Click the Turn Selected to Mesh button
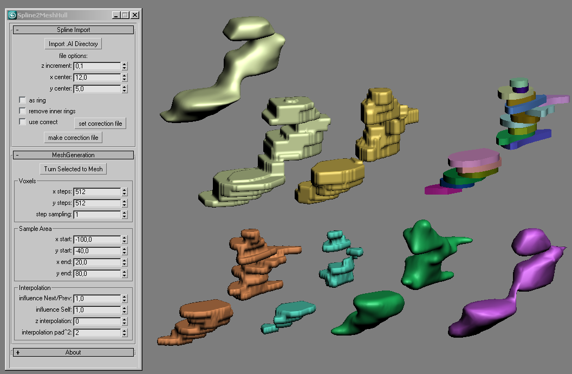 pyautogui.click(x=73, y=169)
